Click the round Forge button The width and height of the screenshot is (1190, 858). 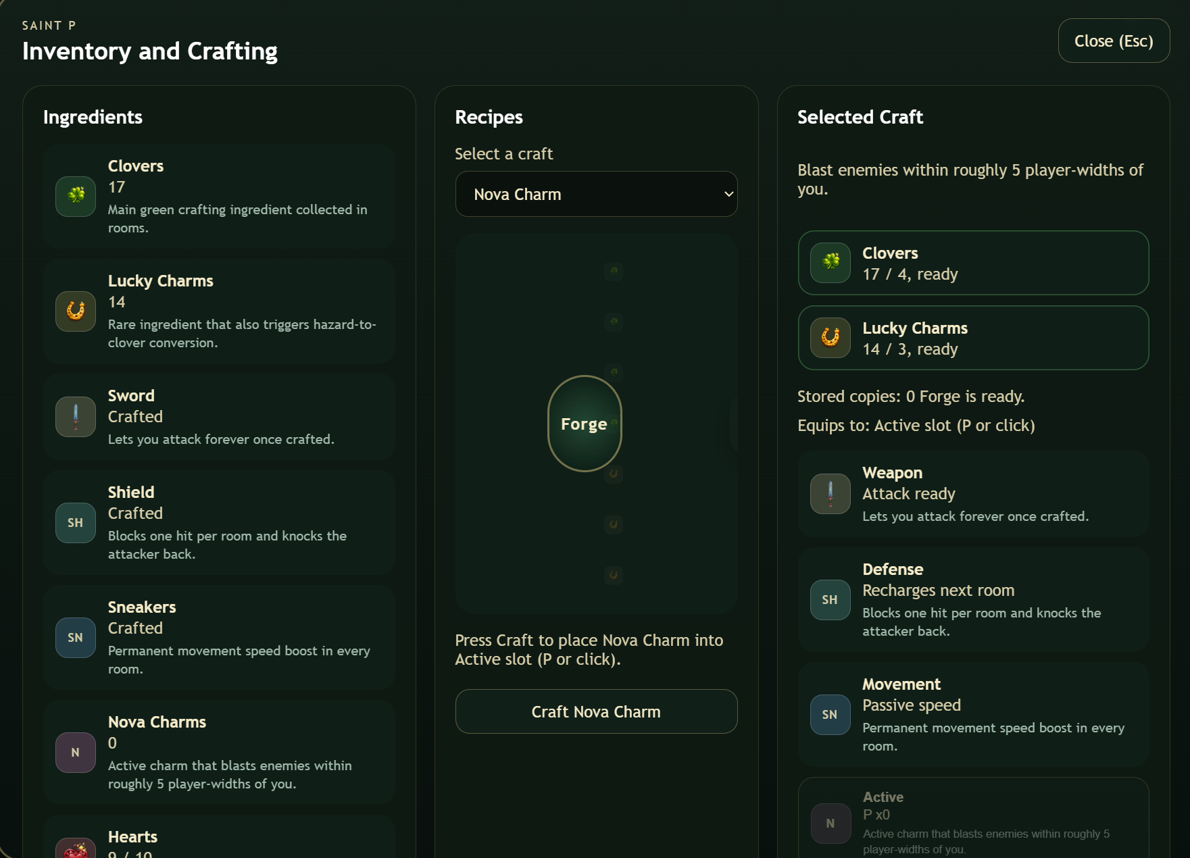584,424
